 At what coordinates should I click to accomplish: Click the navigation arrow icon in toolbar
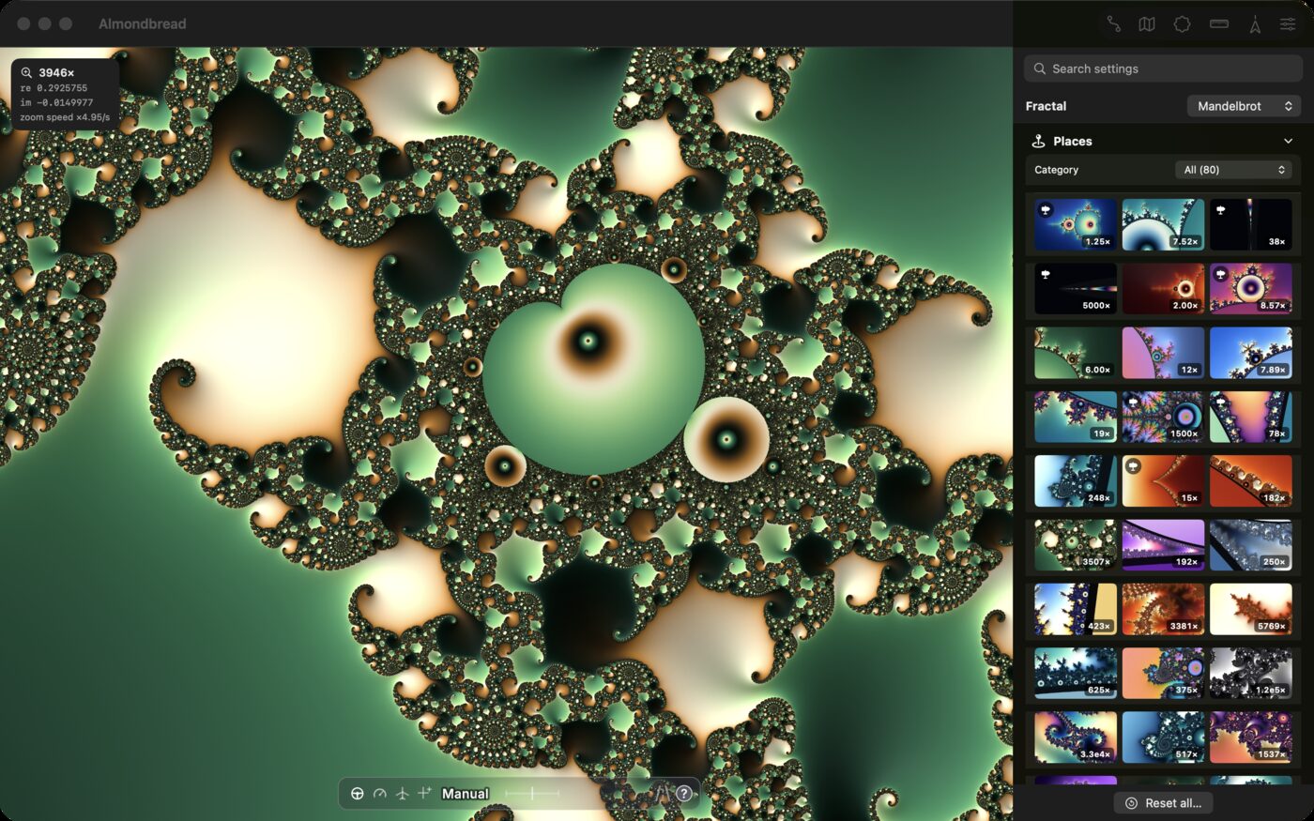1255,24
